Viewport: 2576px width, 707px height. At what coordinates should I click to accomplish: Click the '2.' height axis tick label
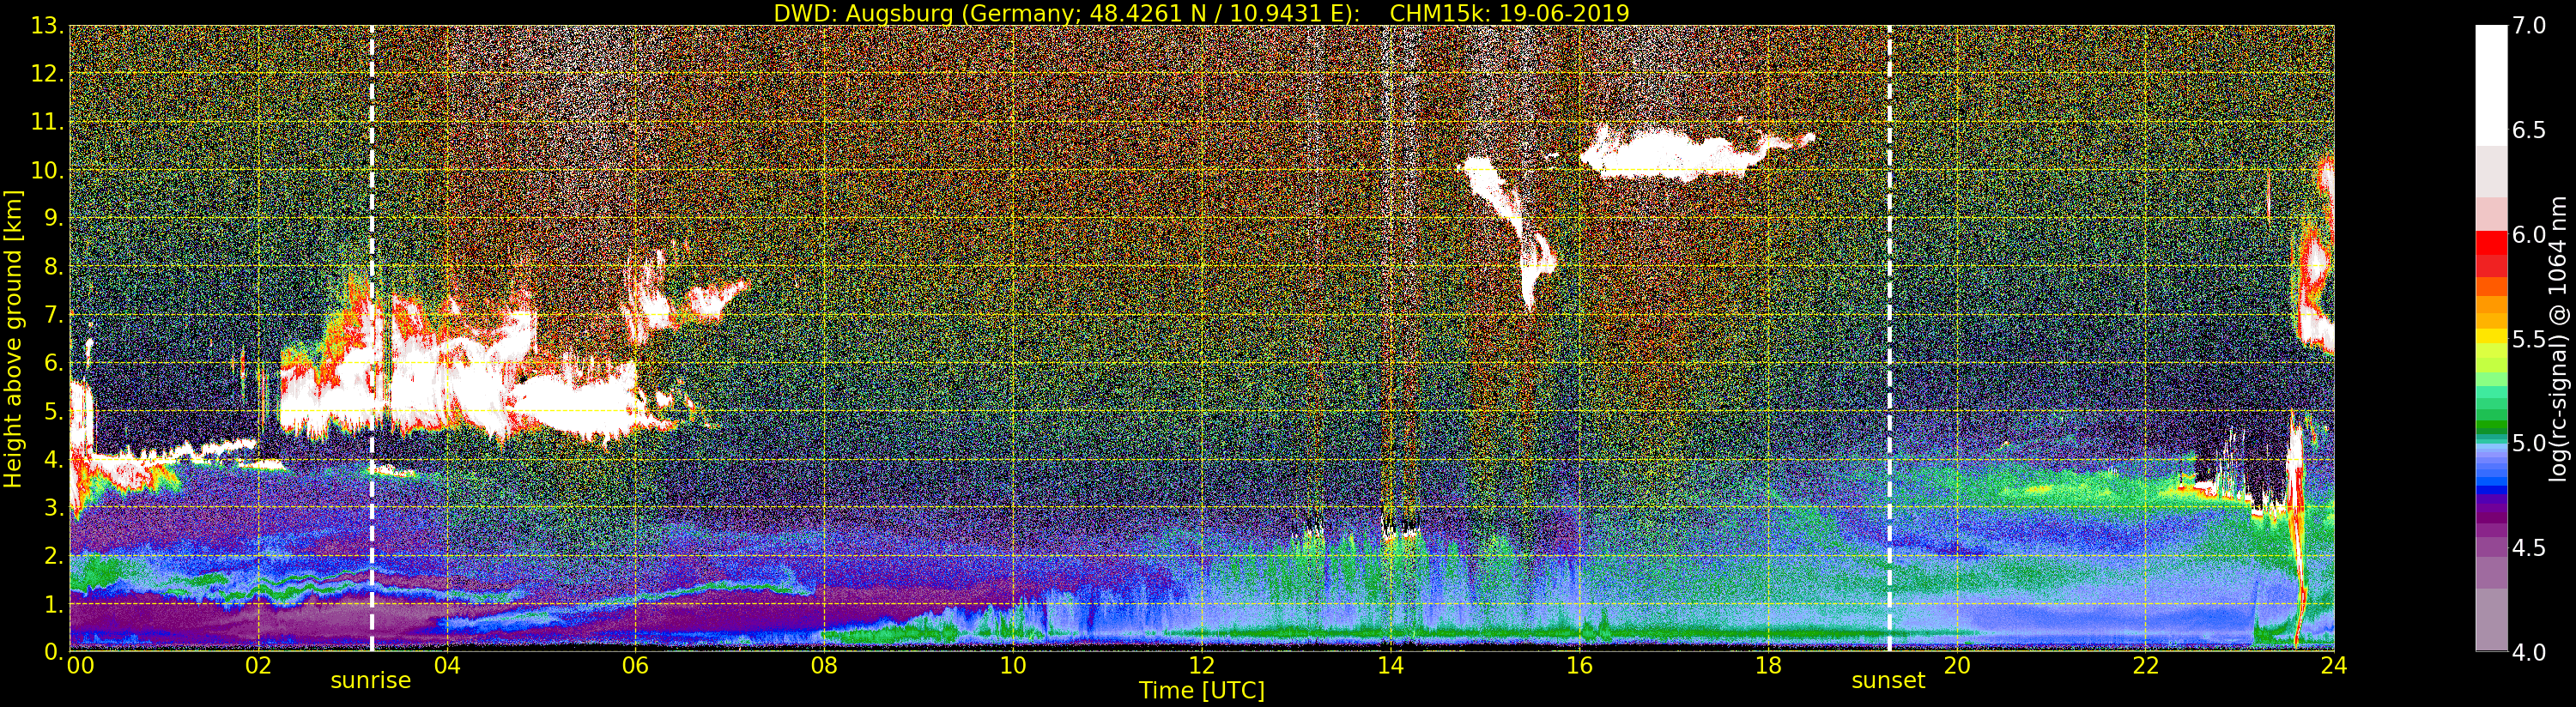click(53, 555)
